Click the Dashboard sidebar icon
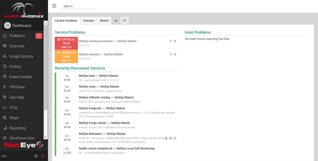 click(x=7, y=25)
